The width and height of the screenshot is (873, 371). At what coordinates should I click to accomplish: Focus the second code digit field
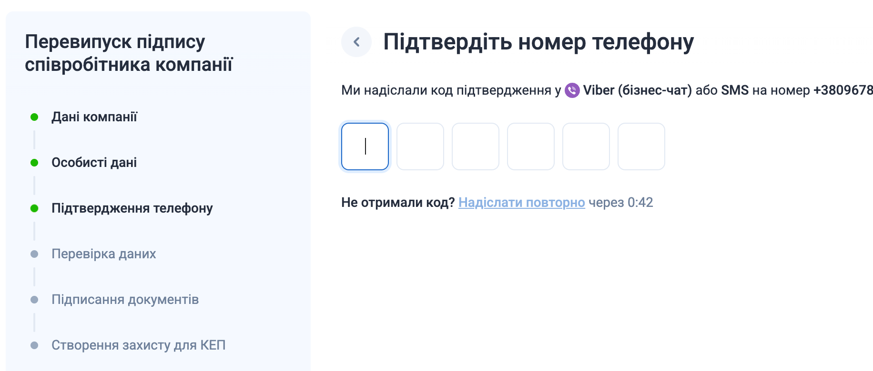tap(420, 146)
